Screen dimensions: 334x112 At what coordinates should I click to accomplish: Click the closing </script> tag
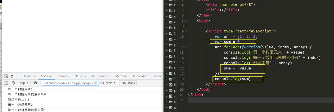click(x=216, y=84)
